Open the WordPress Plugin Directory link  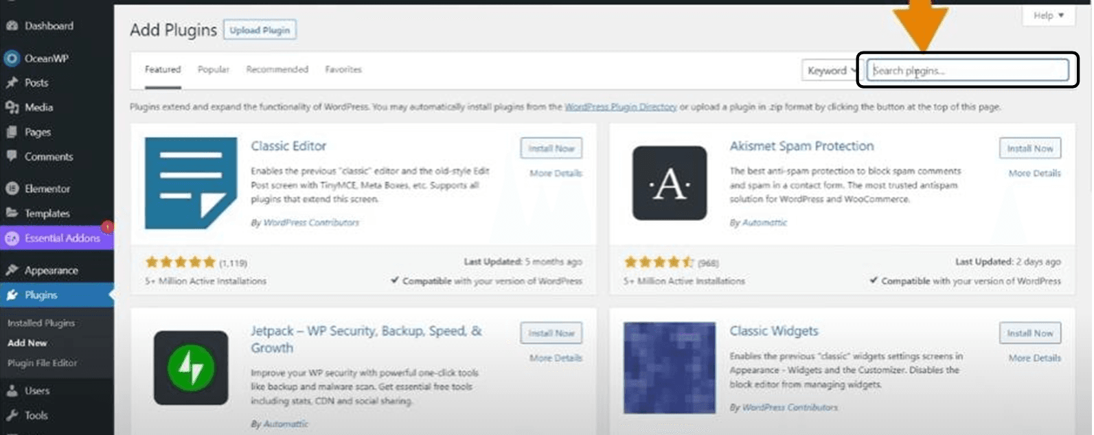click(620, 107)
